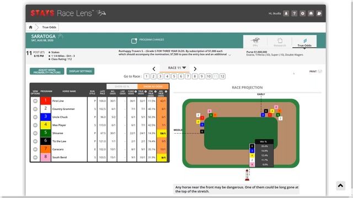Click True Odds breadcrumb item
Image resolution: width=353 pixels, height=198 pixels.
tap(49, 27)
